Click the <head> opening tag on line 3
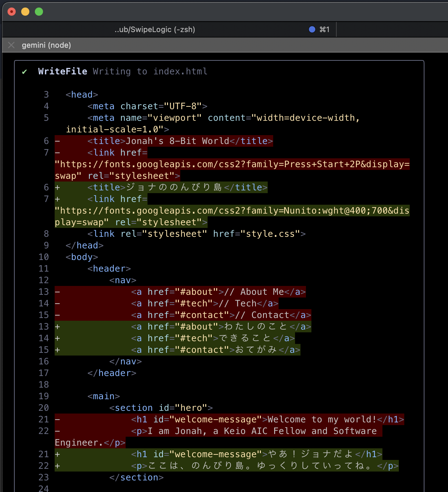This screenshot has width=448, height=492. point(82,95)
